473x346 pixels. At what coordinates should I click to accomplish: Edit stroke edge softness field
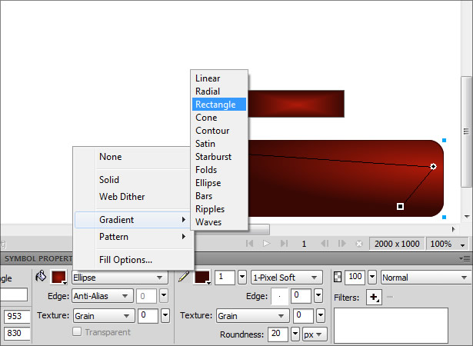[x=301, y=296]
